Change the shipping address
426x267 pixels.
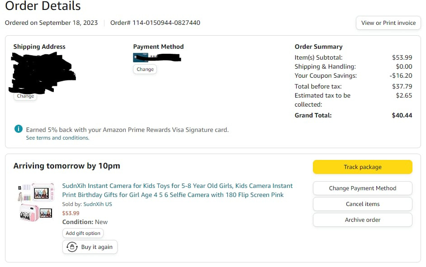pyautogui.click(x=25, y=96)
